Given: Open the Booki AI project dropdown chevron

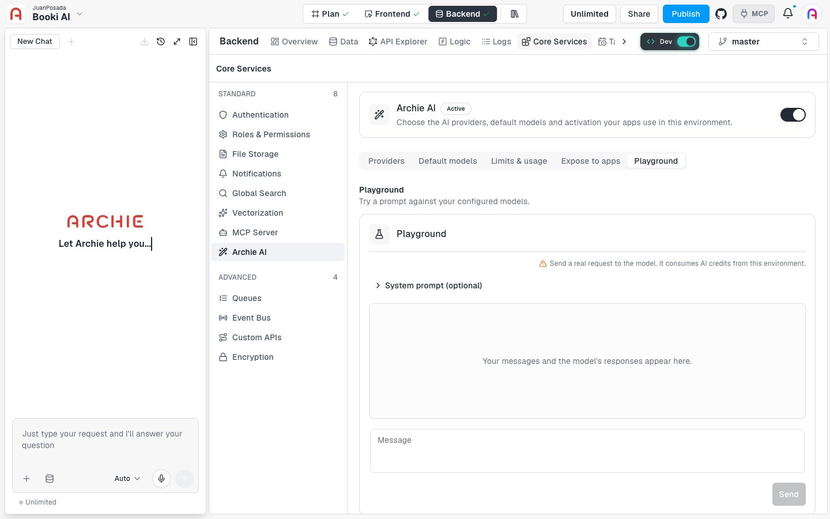Looking at the screenshot, I should (x=80, y=14).
